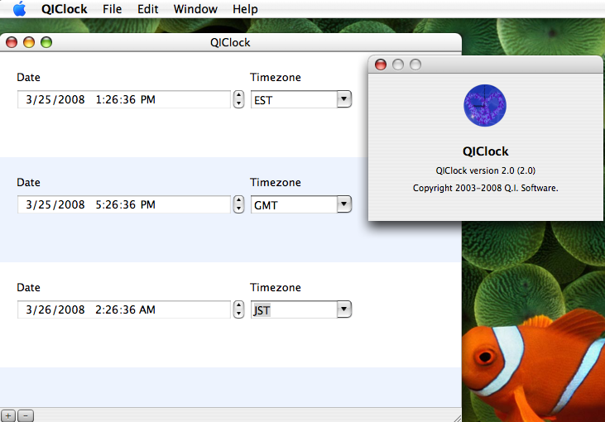Viewport: 605px width, 422px height.
Task: Open the Apple menu
Action: click(x=19, y=9)
